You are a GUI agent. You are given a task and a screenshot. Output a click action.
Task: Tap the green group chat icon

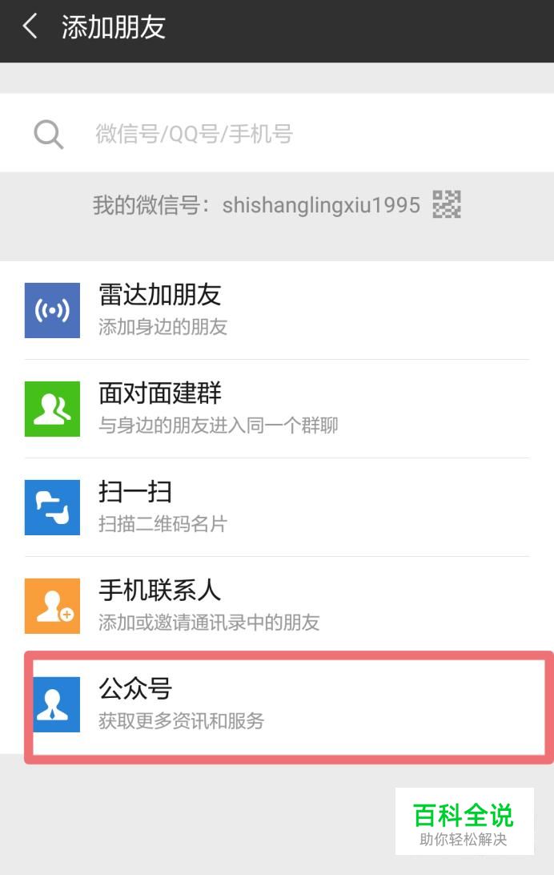tap(52, 409)
